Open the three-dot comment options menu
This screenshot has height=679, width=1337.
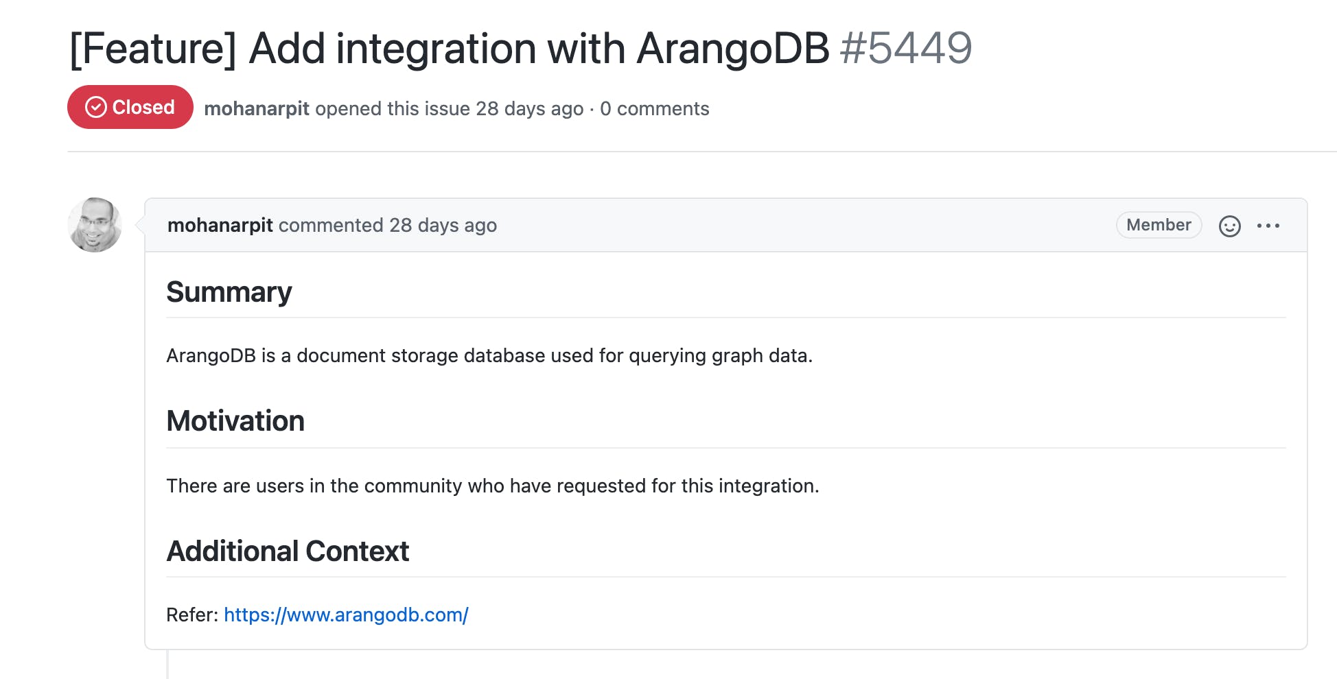click(x=1268, y=226)
